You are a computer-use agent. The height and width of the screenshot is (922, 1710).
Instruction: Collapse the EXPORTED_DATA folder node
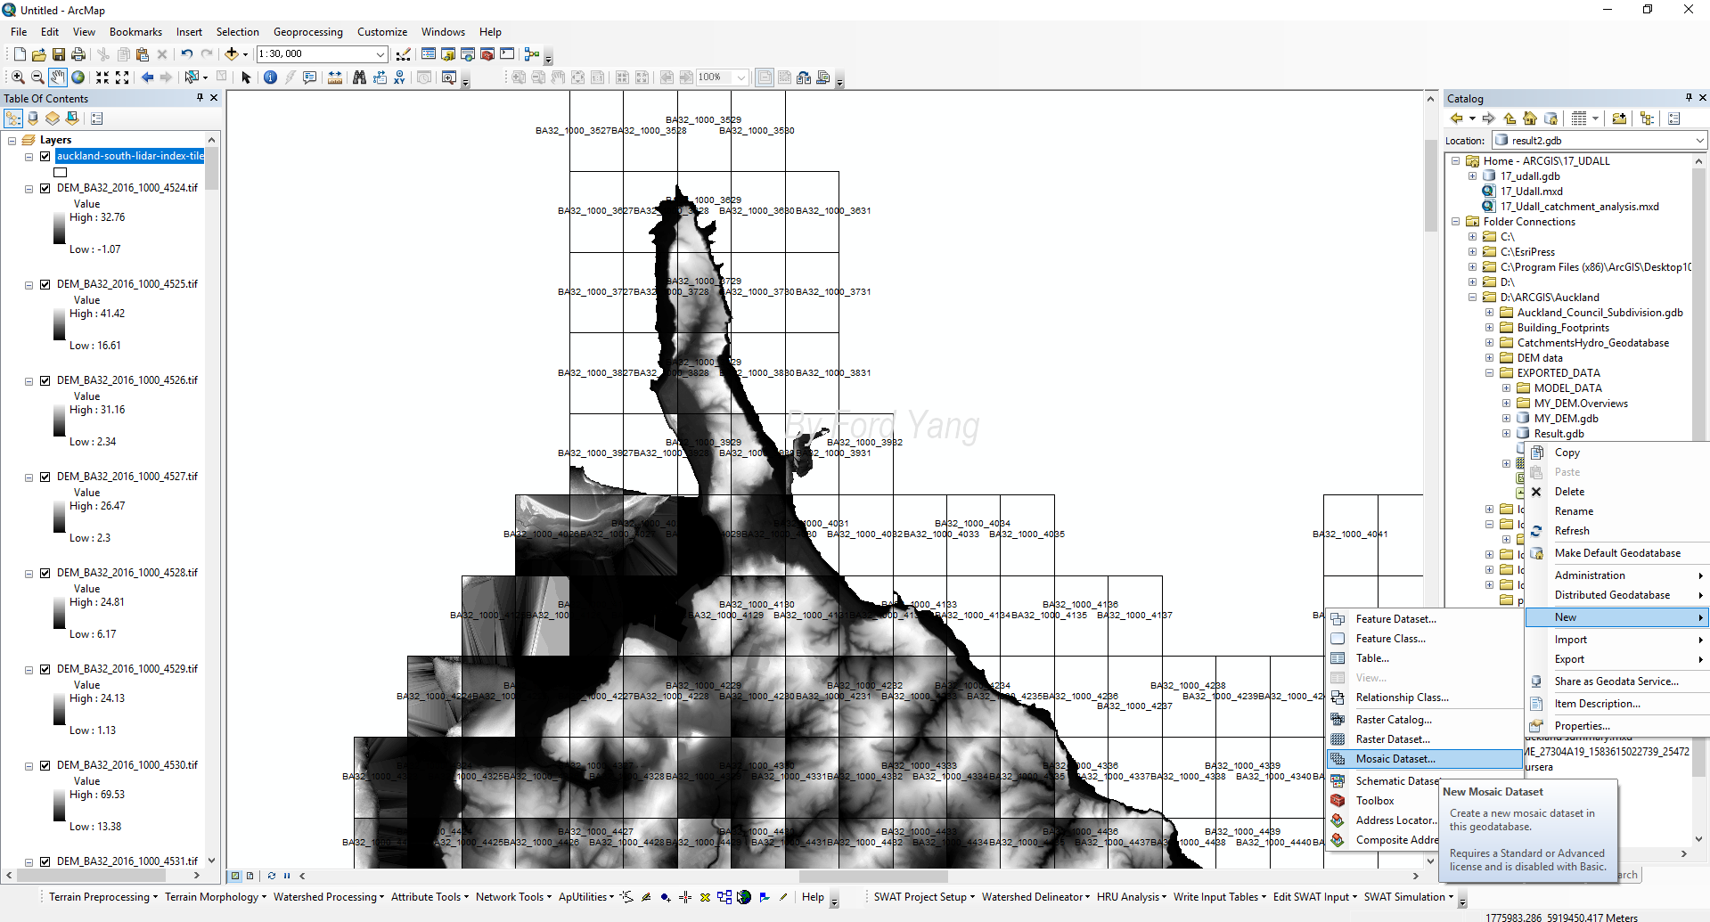(x=1489, y=373)
